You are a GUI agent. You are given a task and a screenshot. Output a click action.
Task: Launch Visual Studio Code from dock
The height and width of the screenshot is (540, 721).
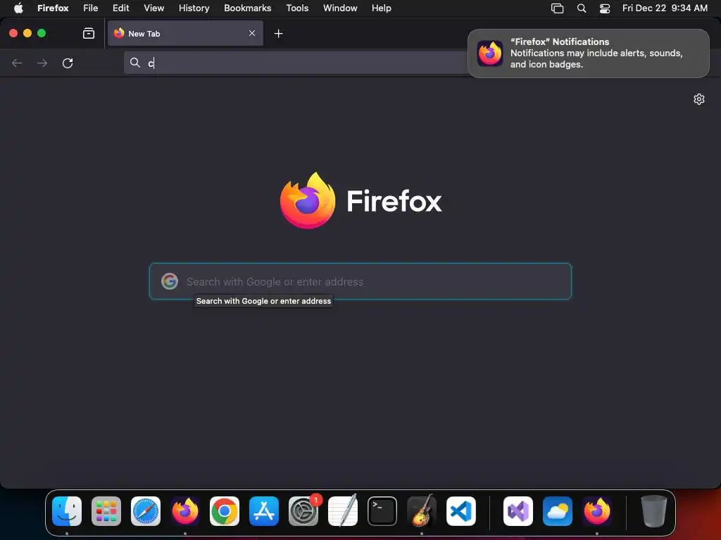(x=460, y=510)
